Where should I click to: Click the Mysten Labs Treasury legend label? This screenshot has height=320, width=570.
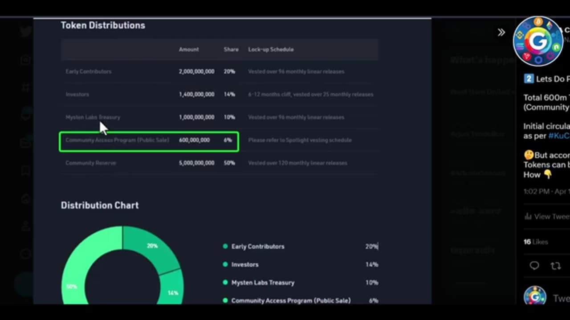coord(263,283)
